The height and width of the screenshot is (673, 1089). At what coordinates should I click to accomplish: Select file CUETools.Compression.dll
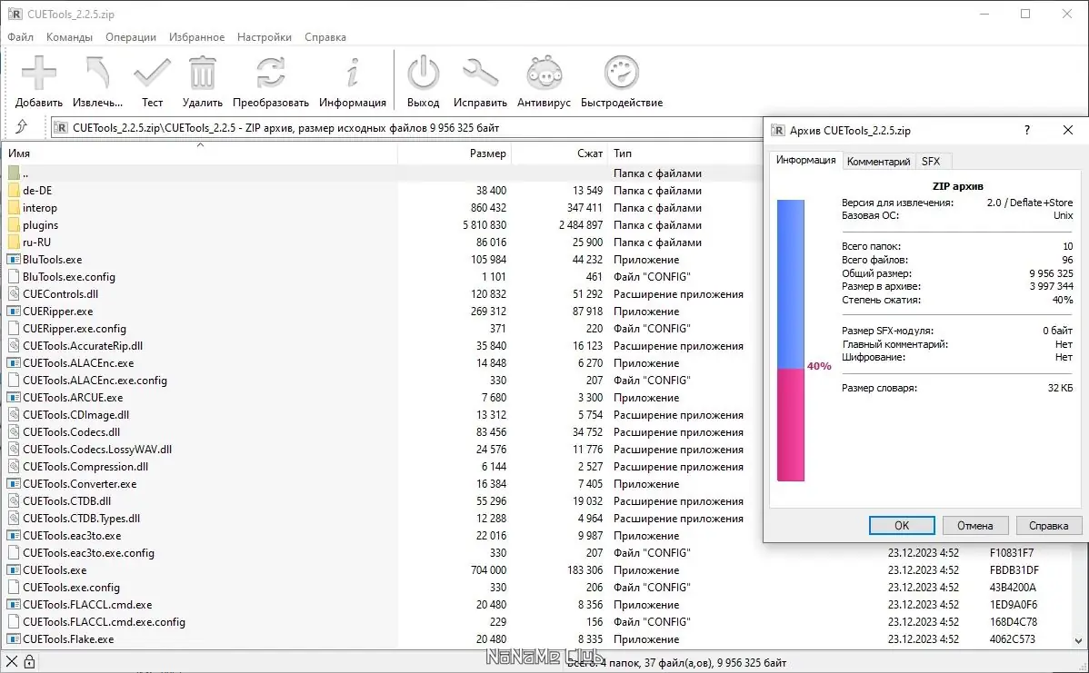click(85, 466)
